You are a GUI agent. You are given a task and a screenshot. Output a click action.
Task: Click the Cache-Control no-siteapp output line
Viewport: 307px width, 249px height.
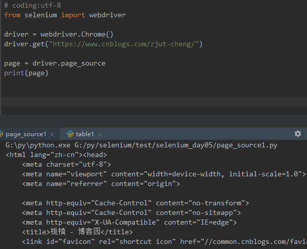coord(131,212)
